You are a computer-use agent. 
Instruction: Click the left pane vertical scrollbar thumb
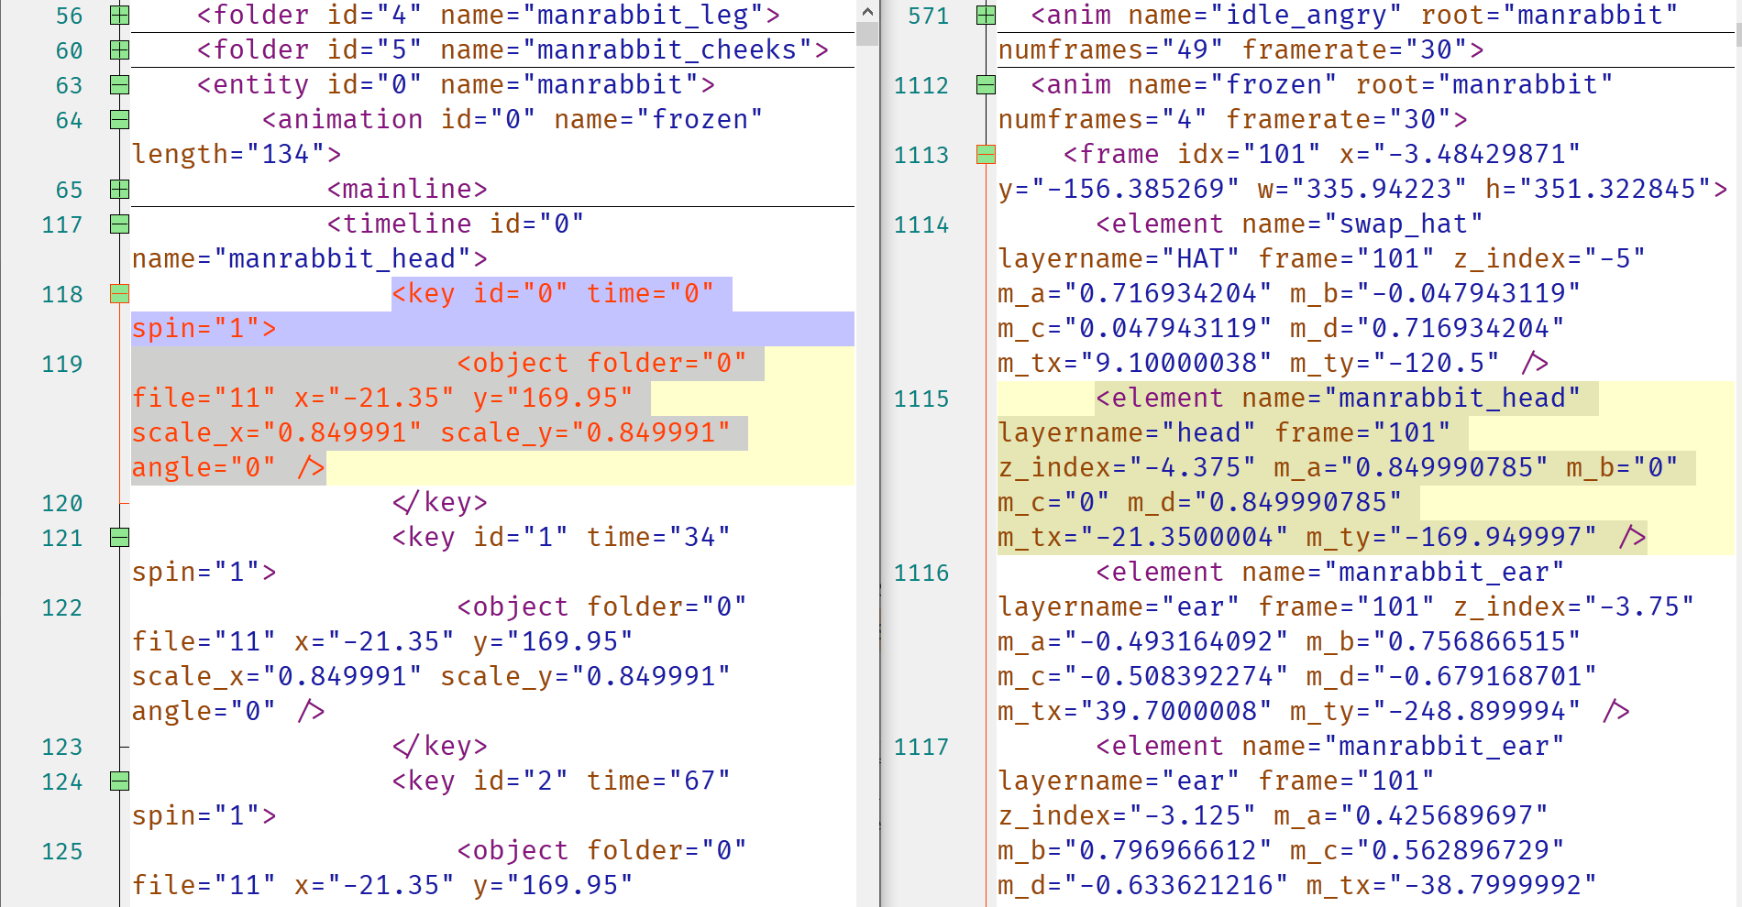[867, 36]
